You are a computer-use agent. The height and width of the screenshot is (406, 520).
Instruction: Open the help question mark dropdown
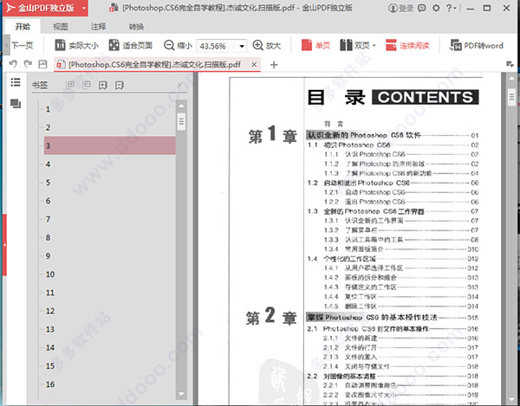click(x=451, y=8)
